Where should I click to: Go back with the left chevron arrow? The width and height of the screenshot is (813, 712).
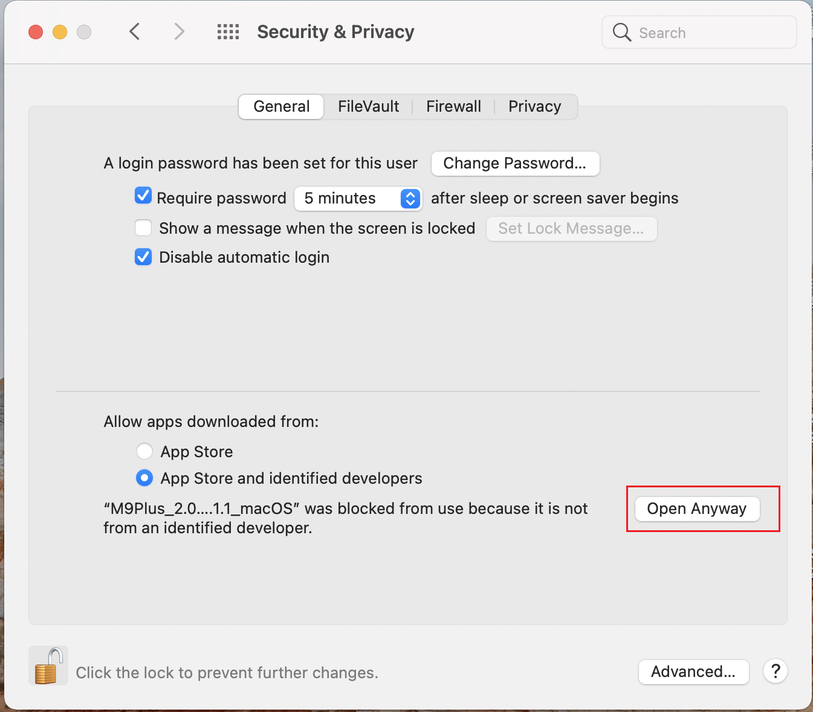(x=135, y=31)
